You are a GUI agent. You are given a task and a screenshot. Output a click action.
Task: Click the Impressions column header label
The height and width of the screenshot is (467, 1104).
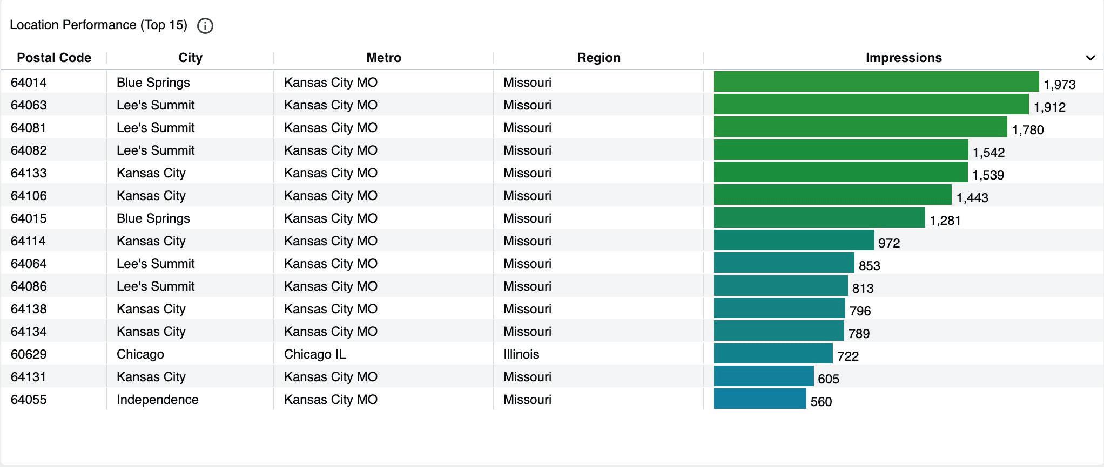(x=903, y=58)
